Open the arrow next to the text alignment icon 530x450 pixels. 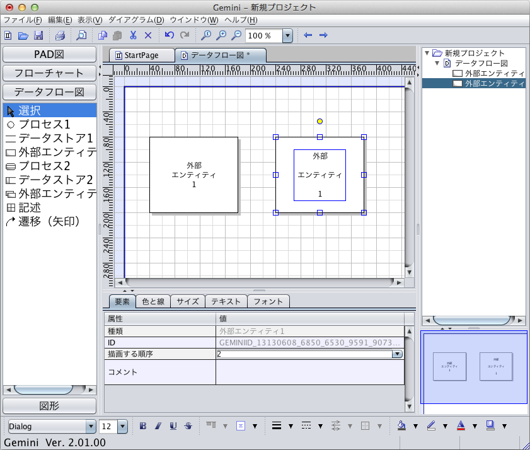pyautogui.click(x=255, y=426)
